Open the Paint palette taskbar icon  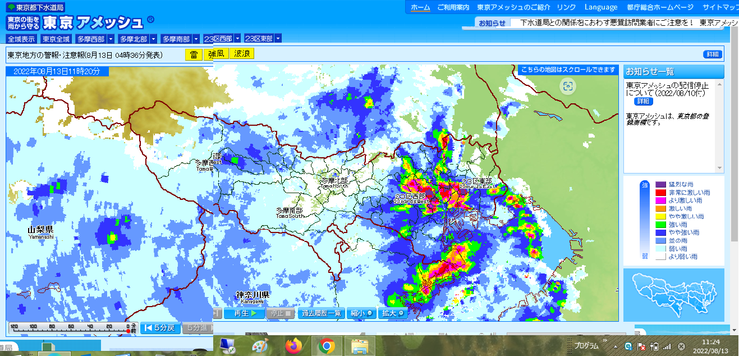coord(260,346)
